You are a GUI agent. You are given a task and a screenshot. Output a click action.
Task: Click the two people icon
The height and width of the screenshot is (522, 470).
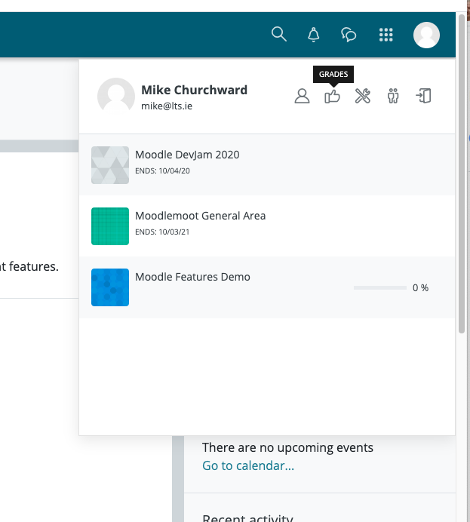point(393,97)
